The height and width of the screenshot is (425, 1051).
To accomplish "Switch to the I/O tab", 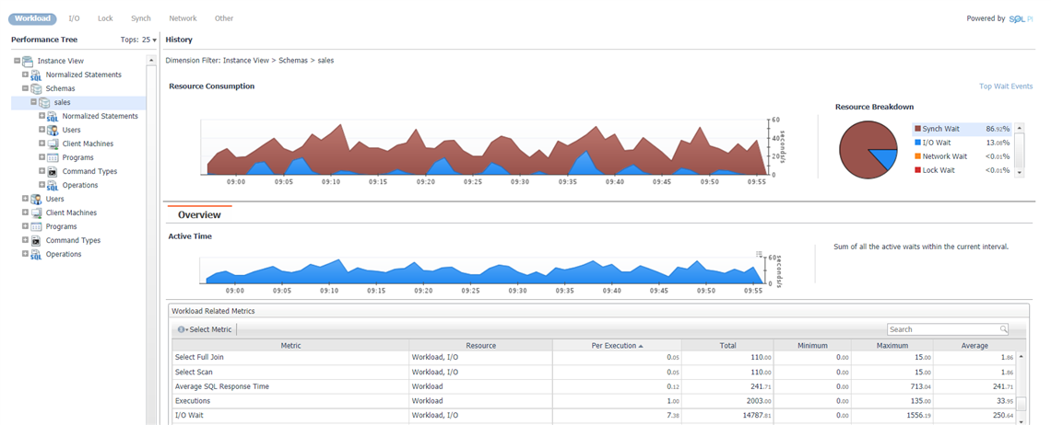I will pyautogui.click(x=75, y=18).
